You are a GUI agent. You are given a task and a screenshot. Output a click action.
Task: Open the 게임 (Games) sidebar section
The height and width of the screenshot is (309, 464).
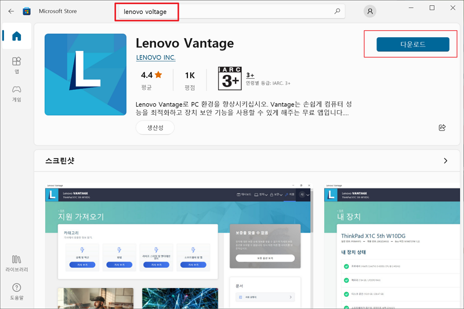click(x=17, y=94)
